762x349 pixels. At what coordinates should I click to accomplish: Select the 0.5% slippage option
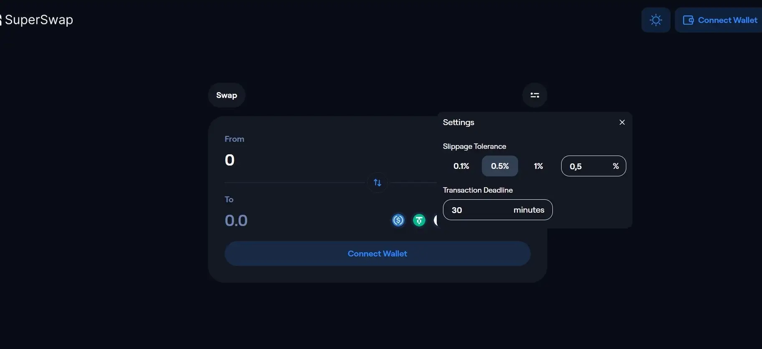point(500,166)
